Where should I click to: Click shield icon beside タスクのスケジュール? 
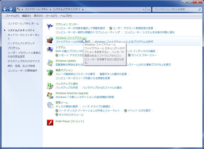point(57,114)
